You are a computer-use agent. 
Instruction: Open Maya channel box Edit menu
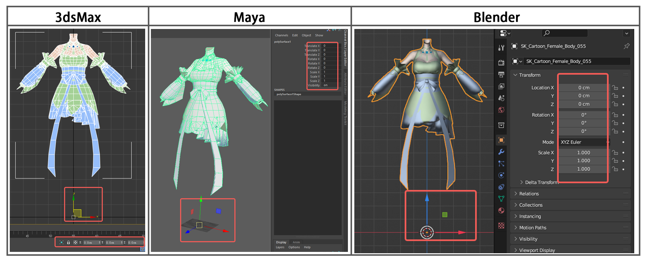pos(295,35)
